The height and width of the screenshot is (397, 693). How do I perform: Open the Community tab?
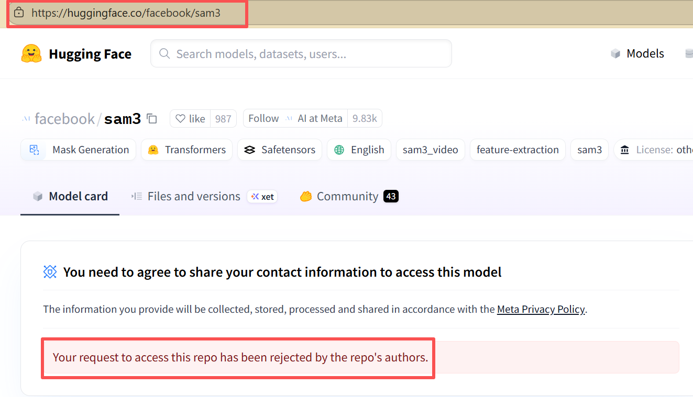pyautogui.click(x=349, y=197)
